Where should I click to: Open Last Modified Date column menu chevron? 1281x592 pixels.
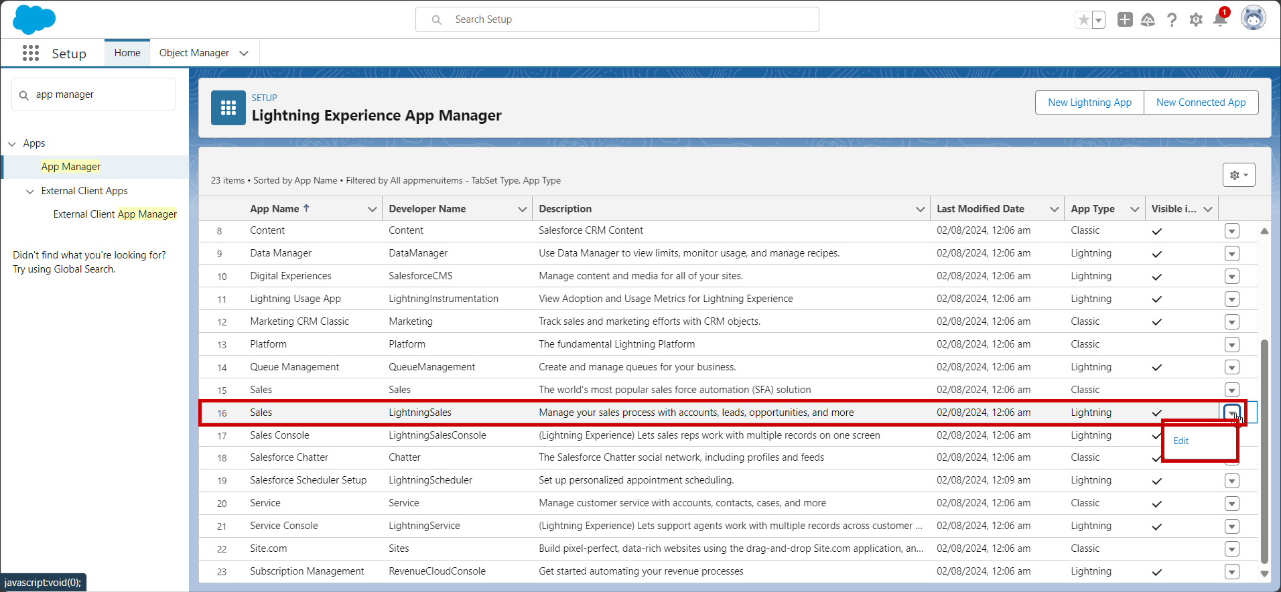click(1054, 210)
